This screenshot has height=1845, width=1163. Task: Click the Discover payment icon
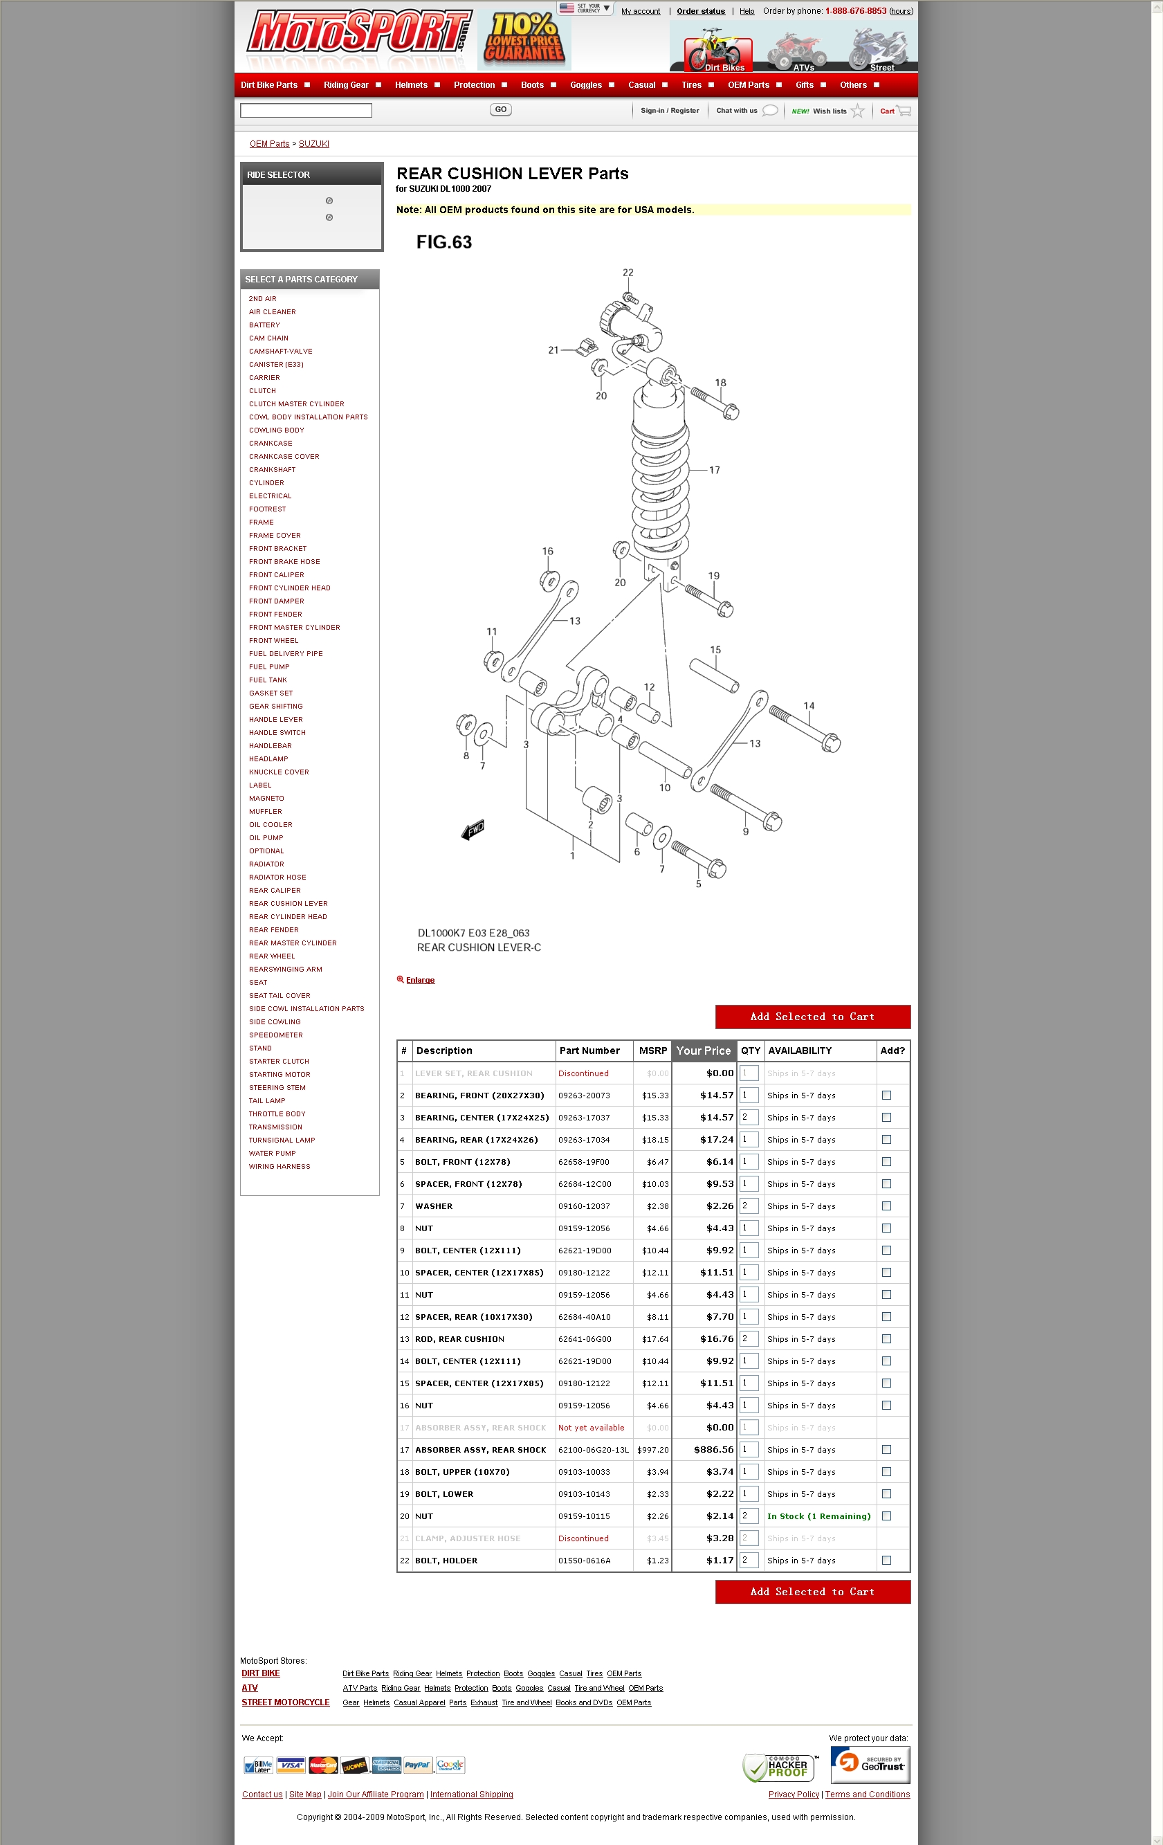point(355,1765)
